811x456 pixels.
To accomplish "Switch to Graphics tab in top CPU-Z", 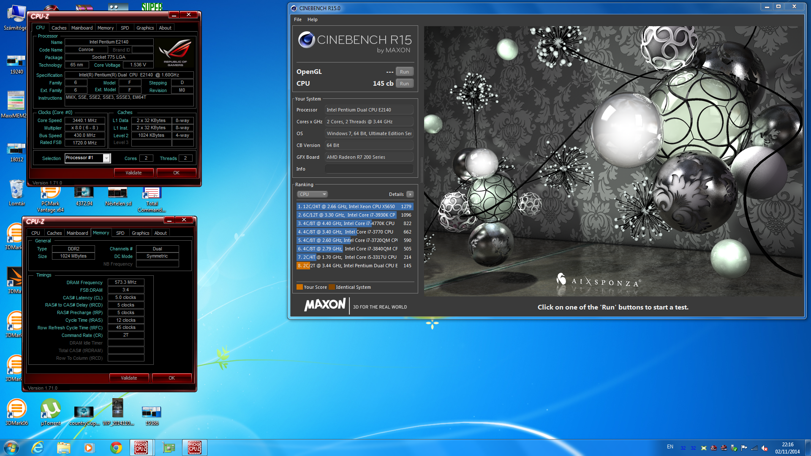I will point(145,28).
